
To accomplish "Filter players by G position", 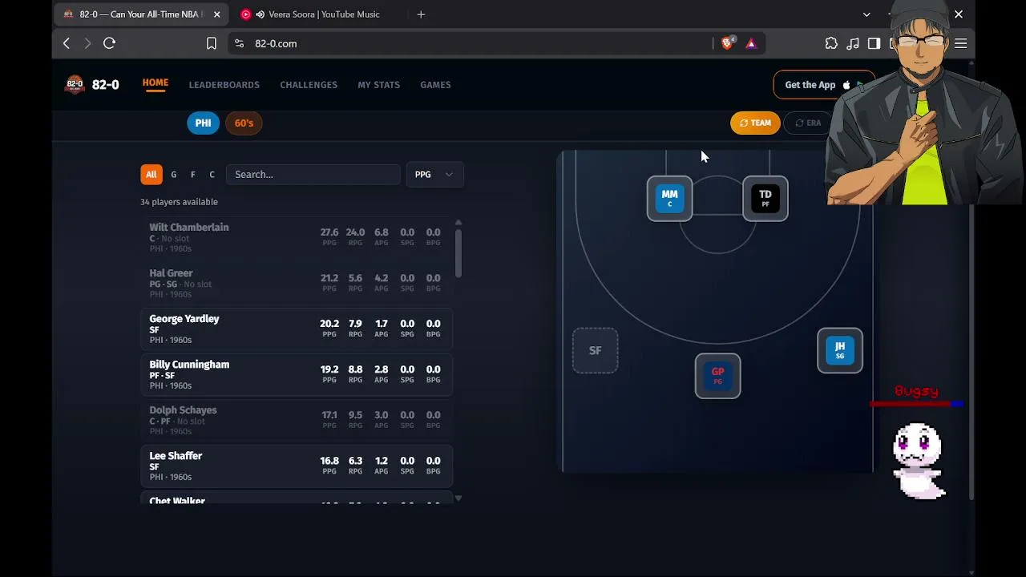I will tap(173, 175).
